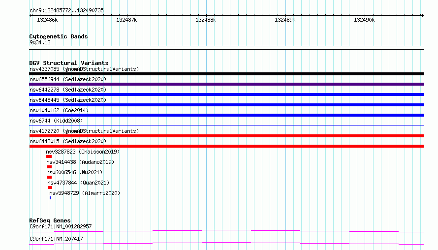
Task: Open transcript C9orf171|NM_207417 label
Action: click(x=56, y=239)
